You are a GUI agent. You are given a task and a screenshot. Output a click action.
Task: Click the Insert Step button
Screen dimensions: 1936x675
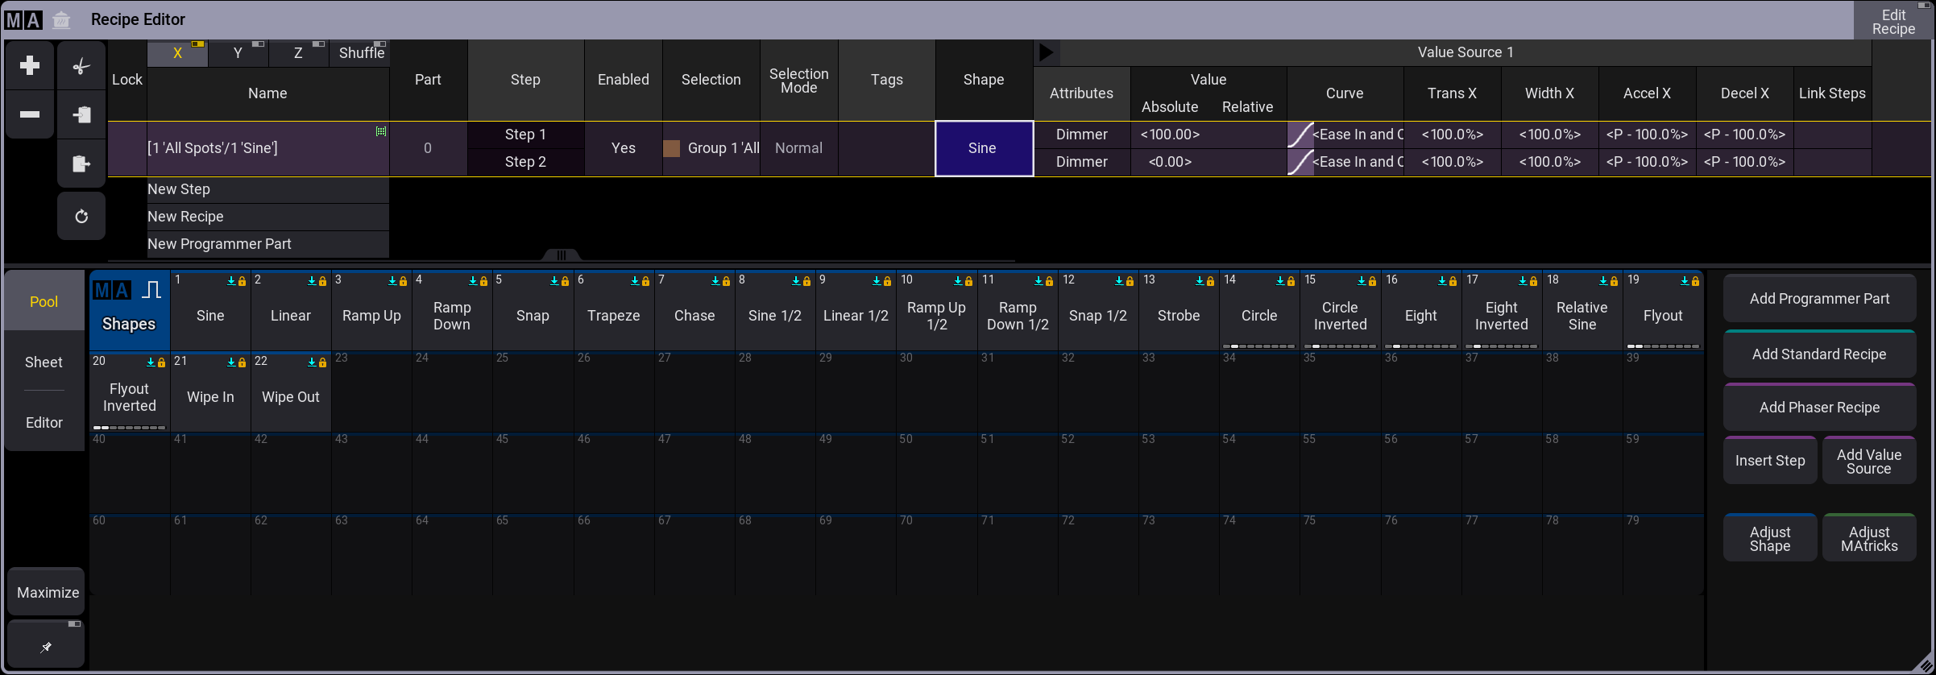(1770, 461)
